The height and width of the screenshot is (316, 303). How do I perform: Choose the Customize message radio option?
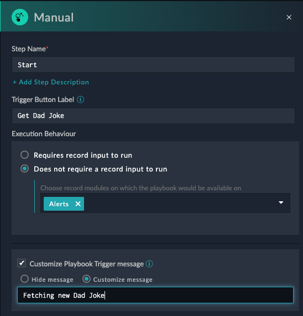pyautogui.click(x=86, y=279)
